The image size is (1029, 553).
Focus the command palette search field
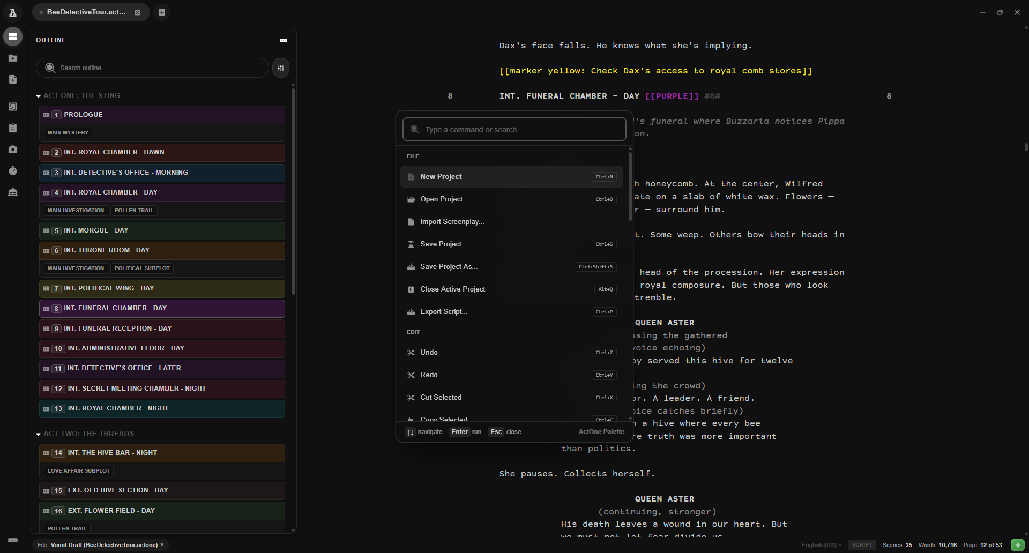[514, 129]
